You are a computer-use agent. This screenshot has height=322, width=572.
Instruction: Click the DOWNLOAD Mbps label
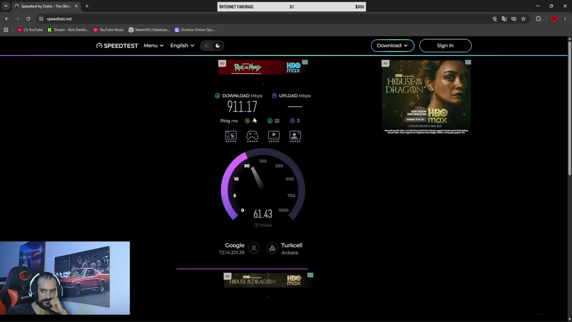242,96
